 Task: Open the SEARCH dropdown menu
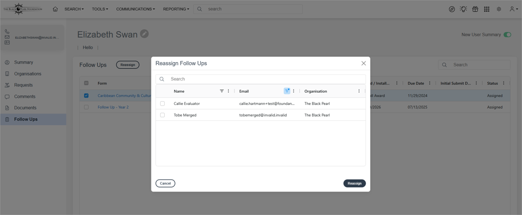point(74,9)
